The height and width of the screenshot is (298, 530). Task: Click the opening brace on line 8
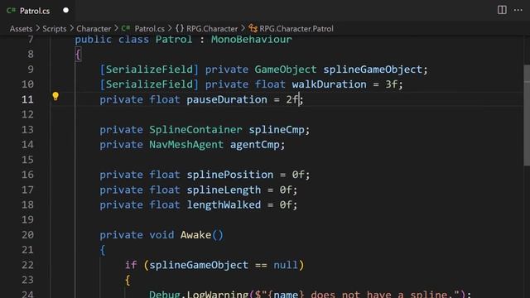point(78,55)
